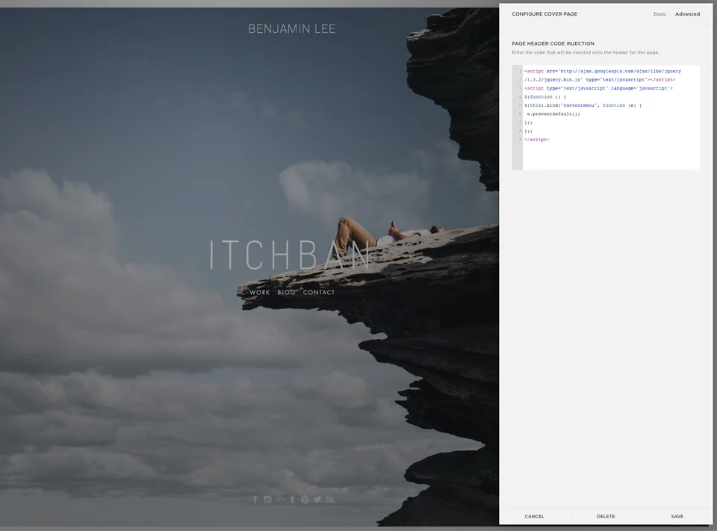Open the Instagram social icon

(x=267, y=500)
